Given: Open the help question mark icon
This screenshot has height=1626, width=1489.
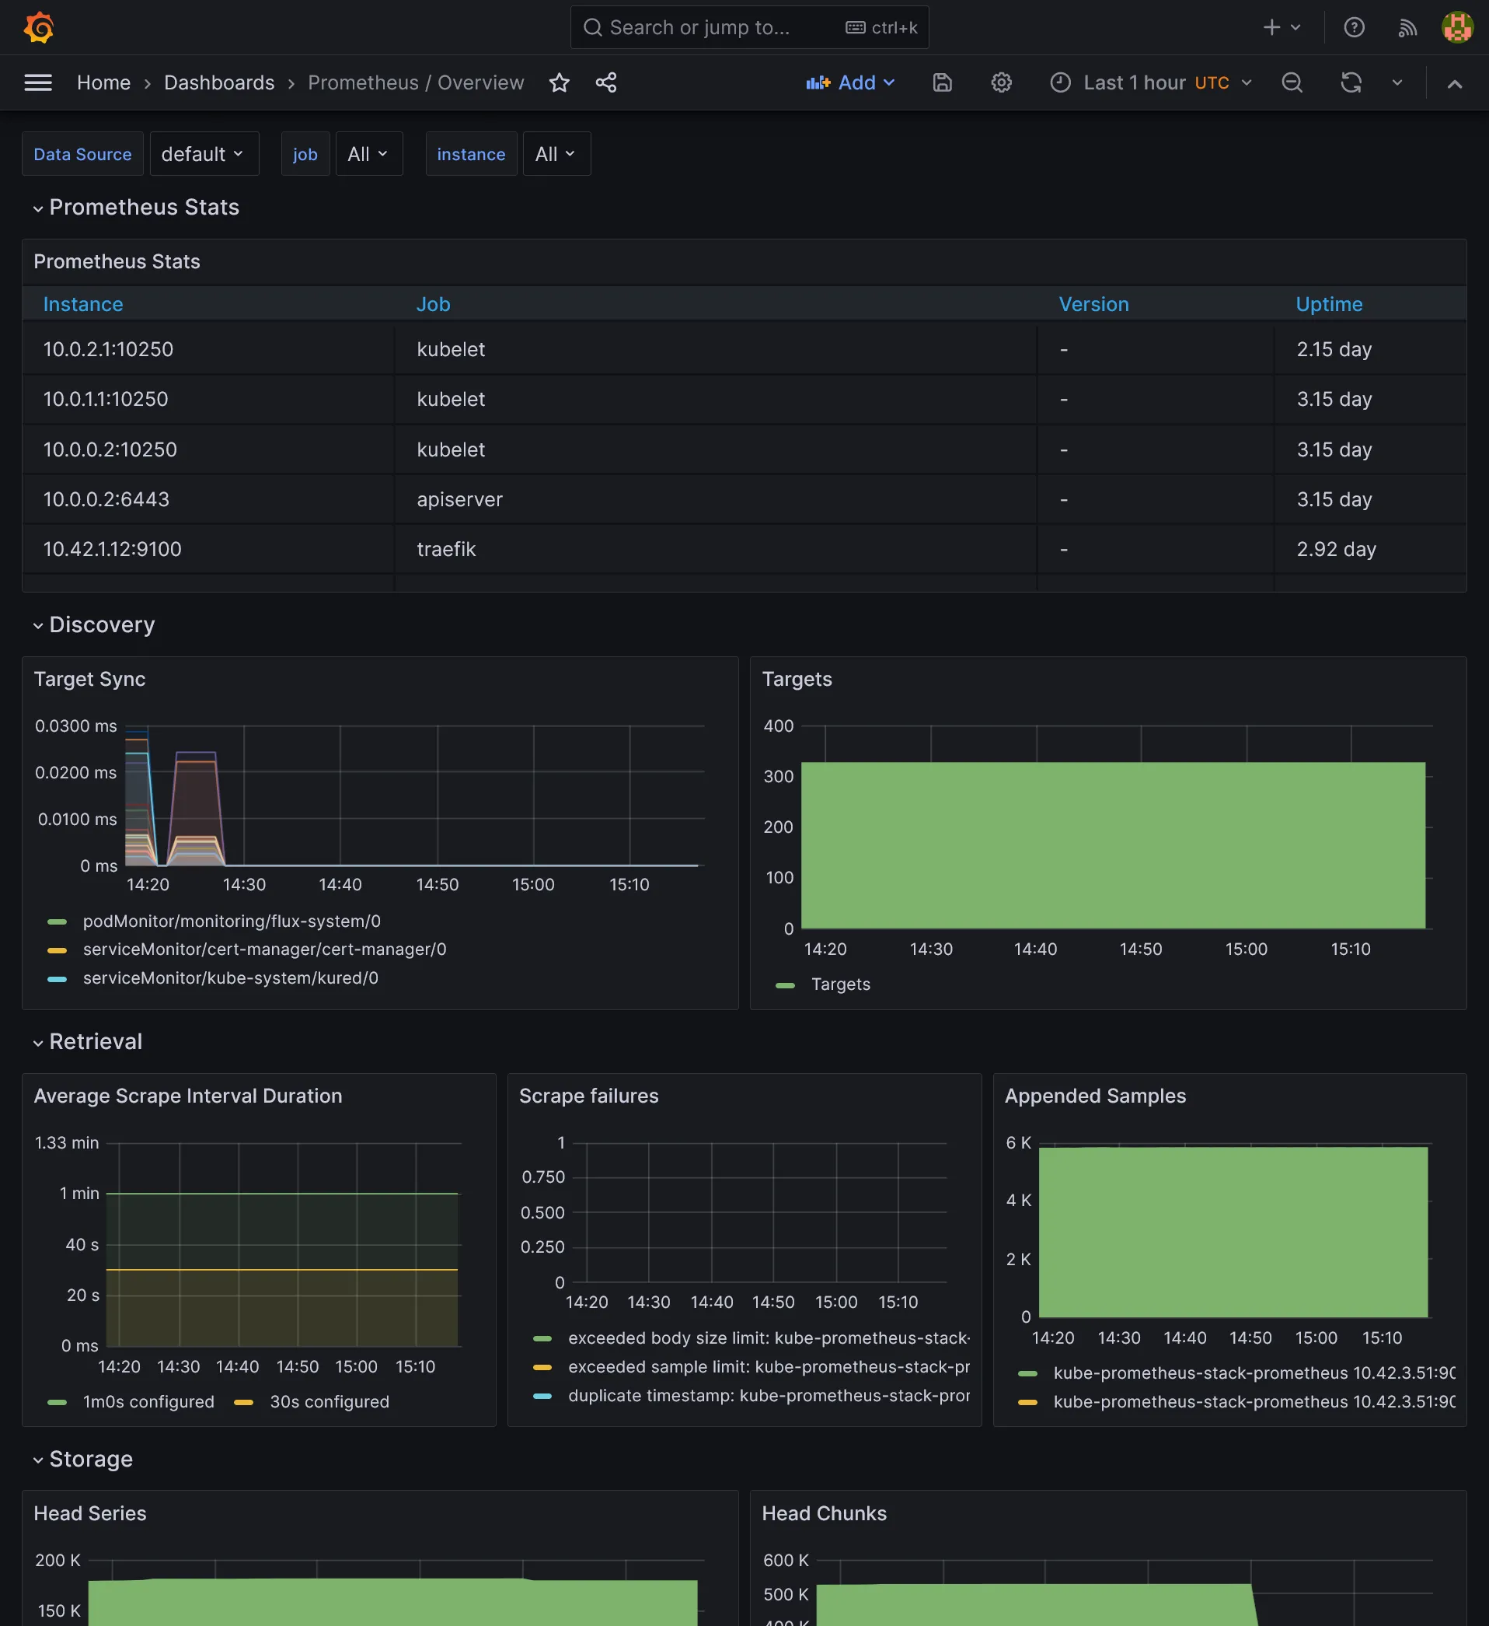Looking at the screenshot, I should pos(1354,27).
